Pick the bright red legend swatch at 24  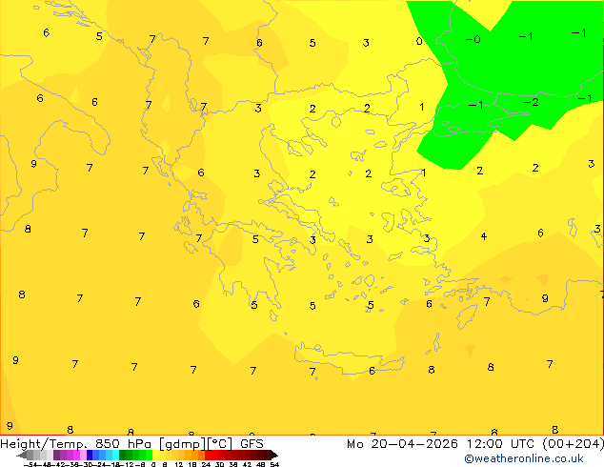(208, 455)
